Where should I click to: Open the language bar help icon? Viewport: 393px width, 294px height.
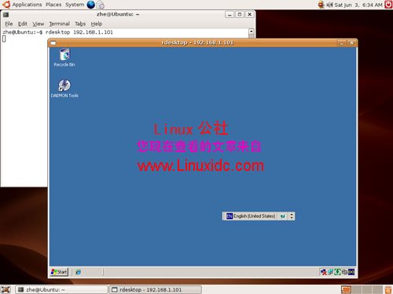coord(283,216)
